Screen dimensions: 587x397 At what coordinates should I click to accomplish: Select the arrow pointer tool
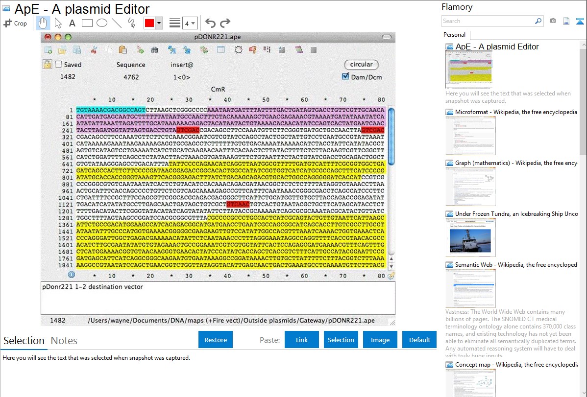pos(58,23)
